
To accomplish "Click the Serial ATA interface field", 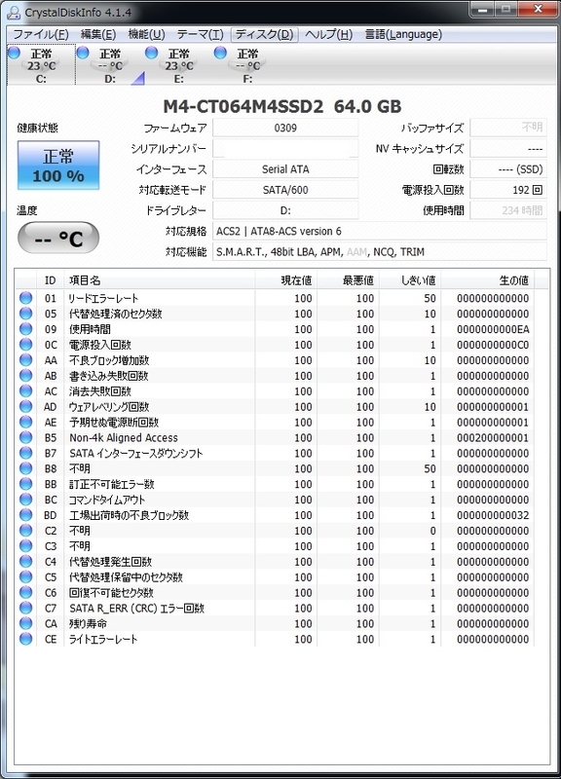I will tap(285, 169).
